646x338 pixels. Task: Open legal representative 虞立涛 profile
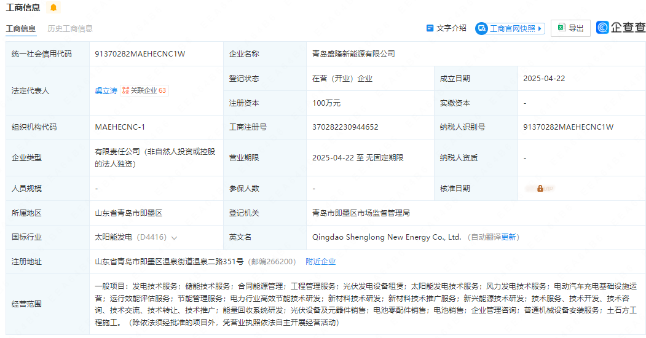coord(106,91)
